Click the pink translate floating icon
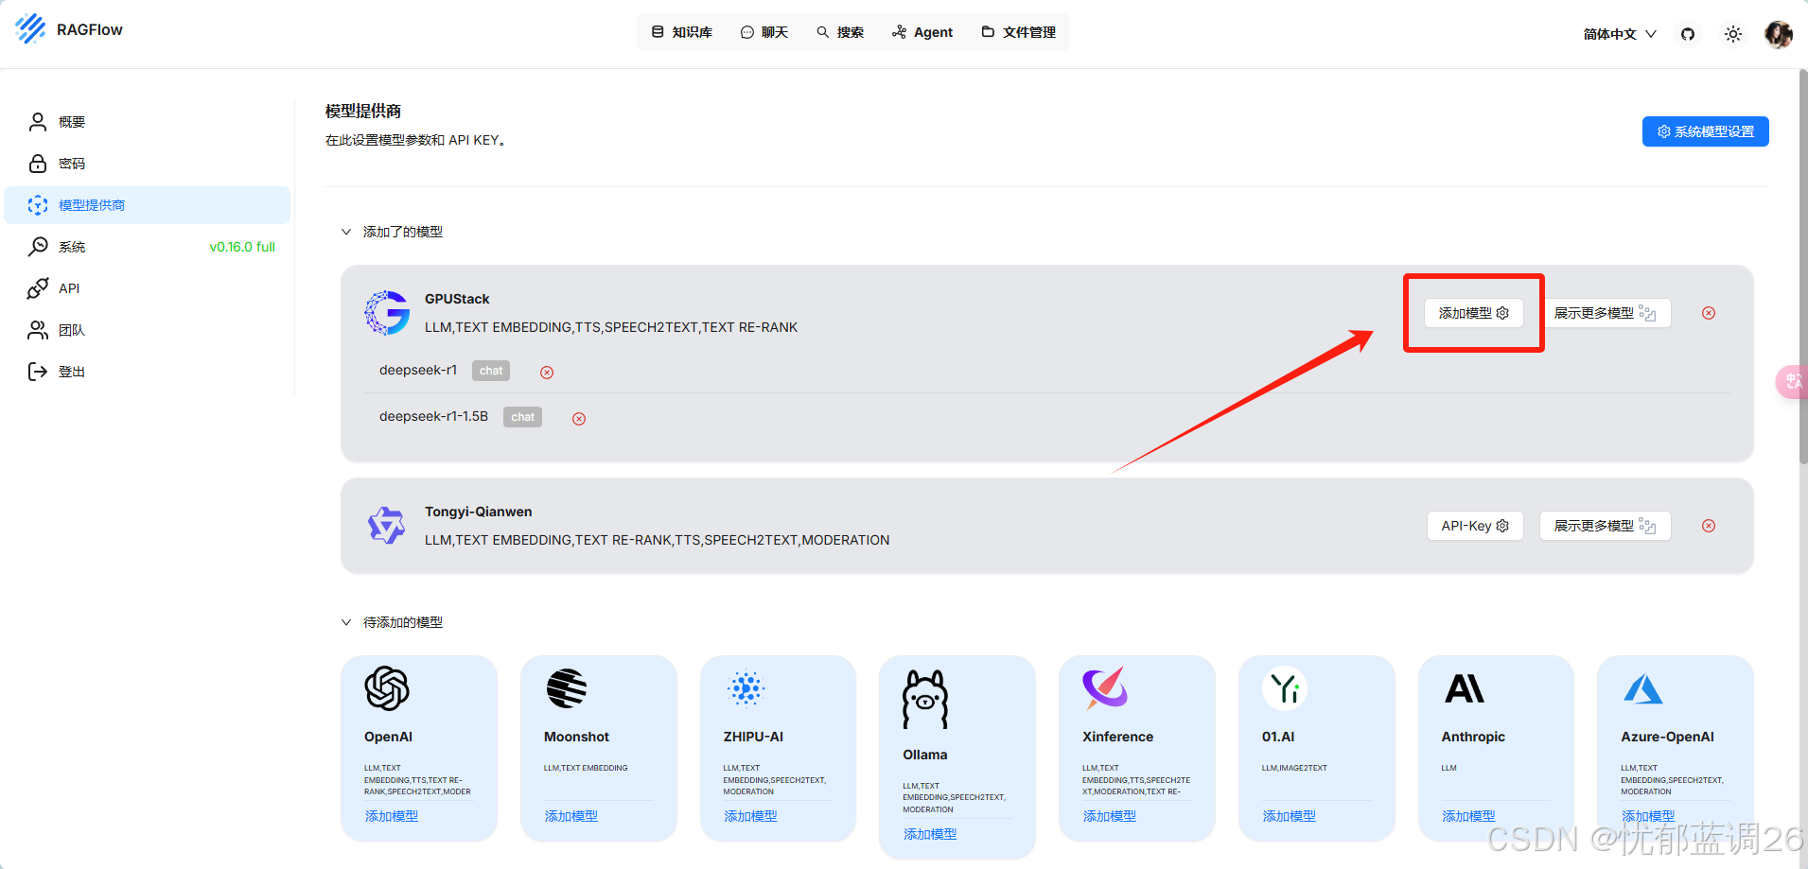Screen dimensions: 1808x869 [x=1792, y=381]
